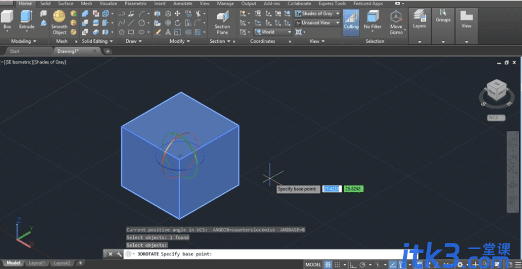This screenshot has height=269, width=522.
Task: Select the Line draw tool
Action: pos(131,23)
